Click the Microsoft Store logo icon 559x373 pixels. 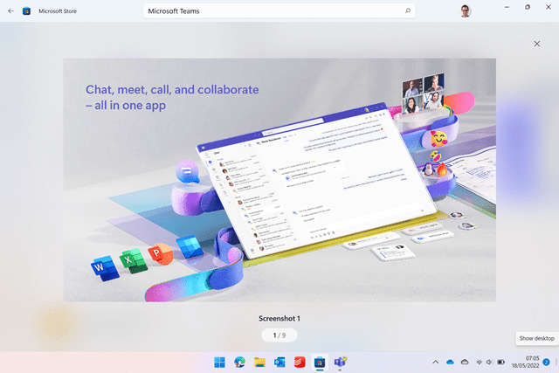point(26,11)
